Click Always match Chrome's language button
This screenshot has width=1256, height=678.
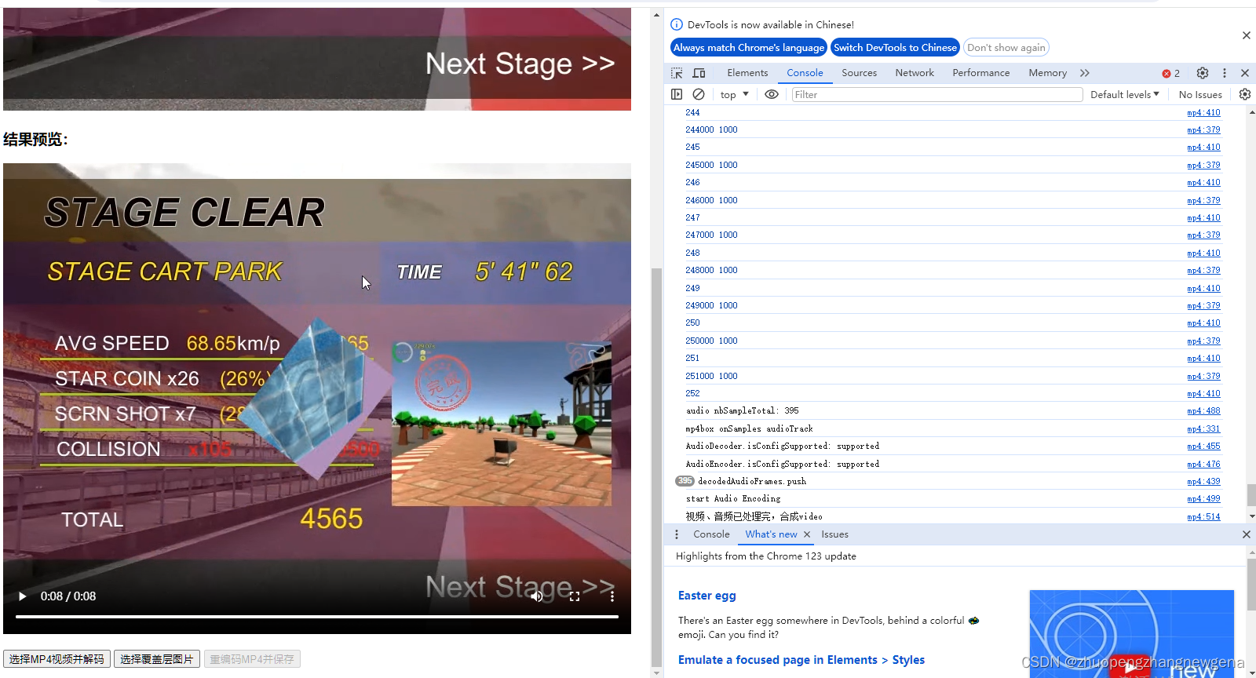coord(749,48)
